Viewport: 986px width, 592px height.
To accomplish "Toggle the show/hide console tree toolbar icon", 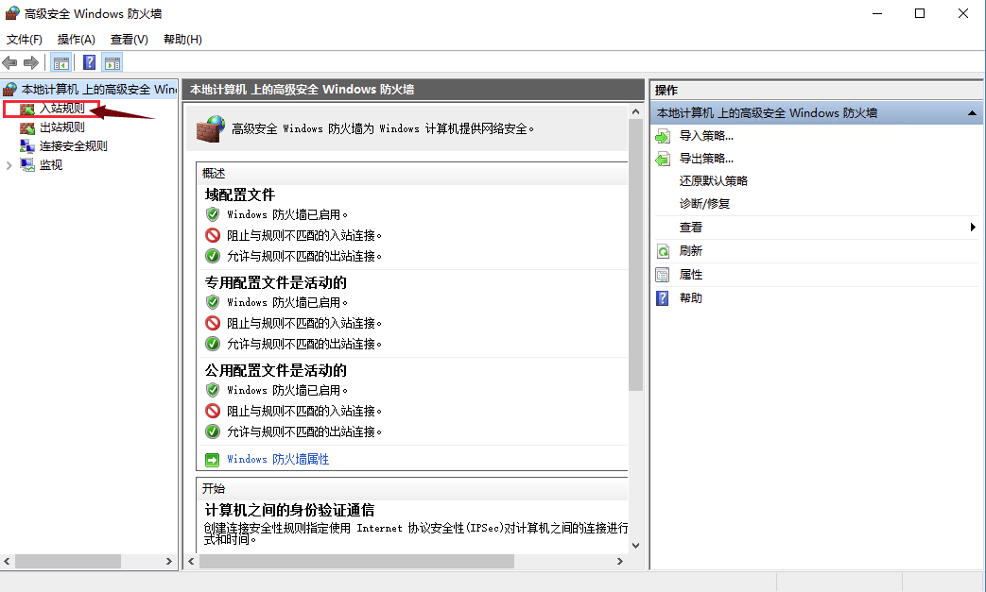I will point(61,63).
